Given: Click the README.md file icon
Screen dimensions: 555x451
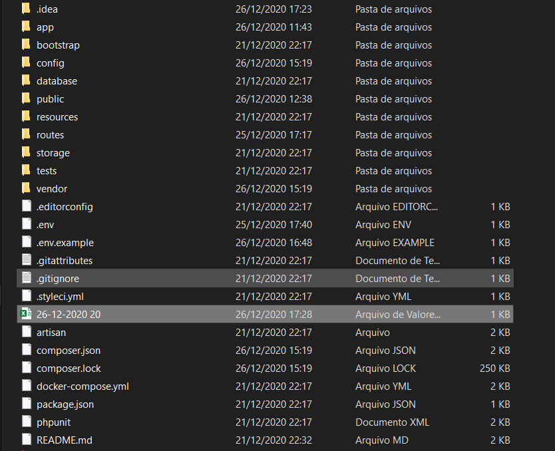Looking at the screenshot, I should 27,439.
